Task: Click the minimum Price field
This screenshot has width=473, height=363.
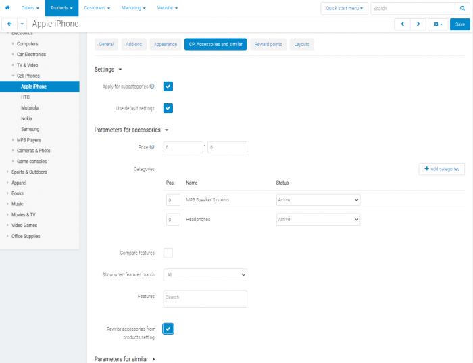Action: [x=183, y=147]
